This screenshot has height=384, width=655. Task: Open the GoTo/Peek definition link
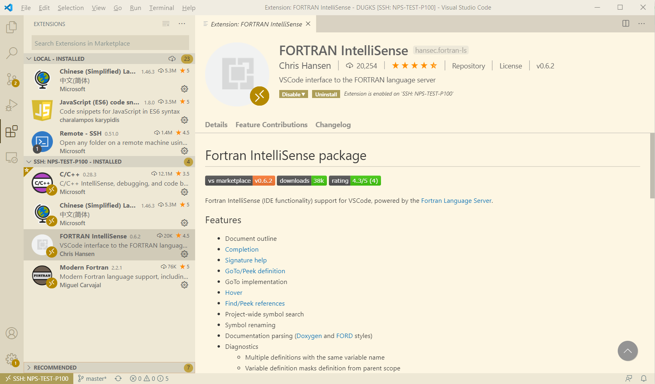[x=255, y=271]
